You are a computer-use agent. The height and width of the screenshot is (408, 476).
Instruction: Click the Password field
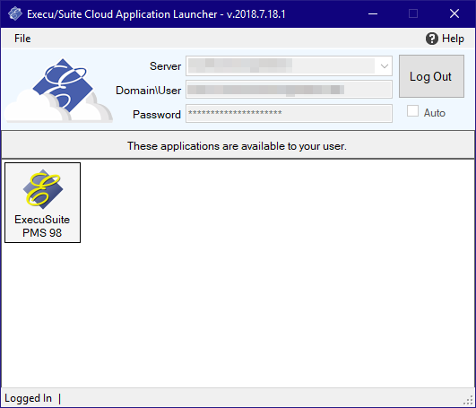tap(289, 114)
